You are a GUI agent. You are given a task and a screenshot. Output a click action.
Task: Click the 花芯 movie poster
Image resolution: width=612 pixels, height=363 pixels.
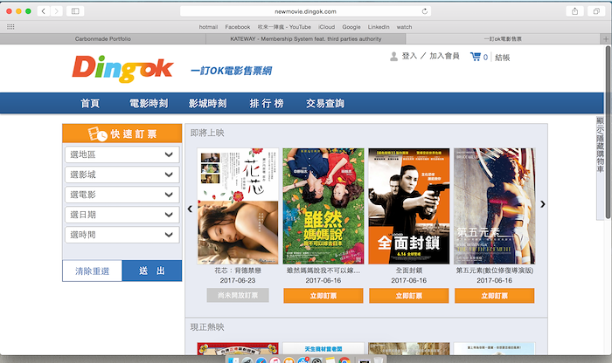[x=238, y=206]
